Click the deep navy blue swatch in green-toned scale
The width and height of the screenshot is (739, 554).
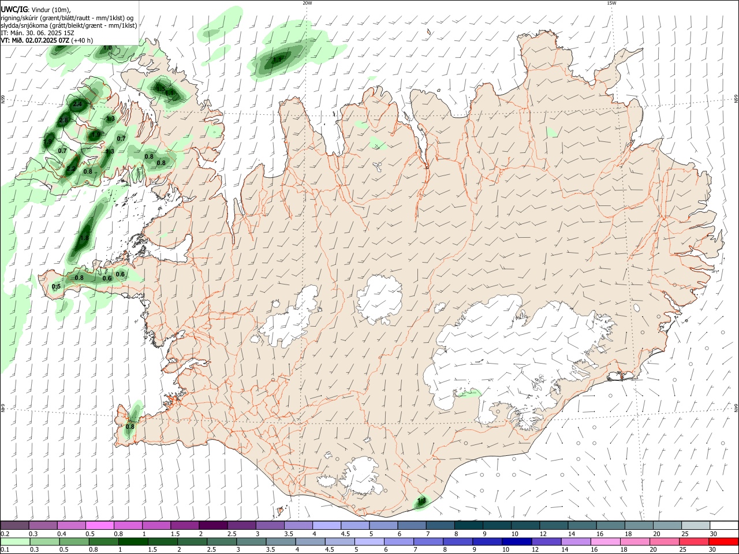click(x=516, y=541)
